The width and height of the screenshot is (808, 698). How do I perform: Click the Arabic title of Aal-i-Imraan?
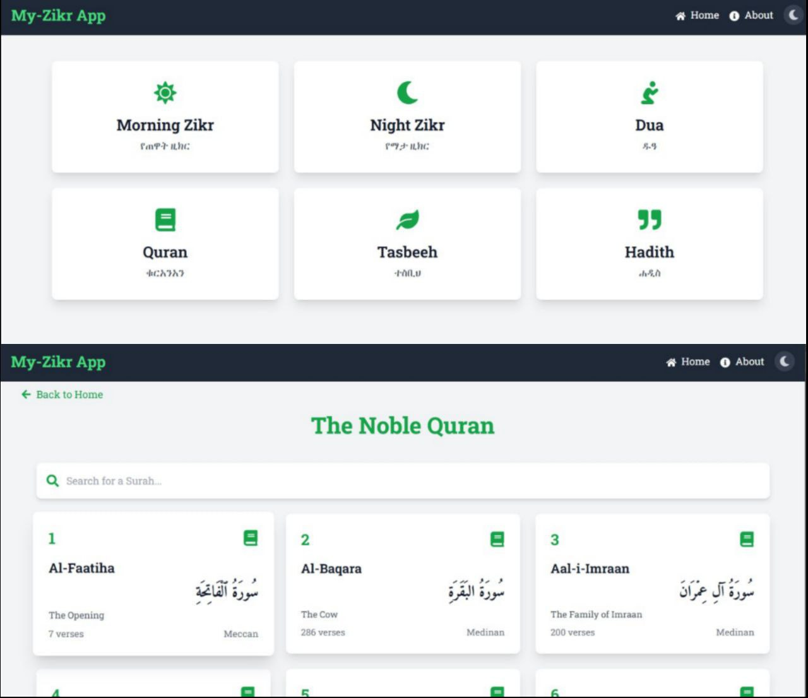pyautogui.click(x=716, y=589)
